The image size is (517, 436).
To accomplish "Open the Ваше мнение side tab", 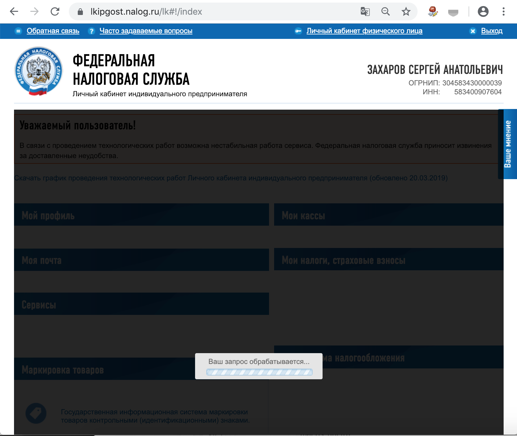I will pos(507,144).
